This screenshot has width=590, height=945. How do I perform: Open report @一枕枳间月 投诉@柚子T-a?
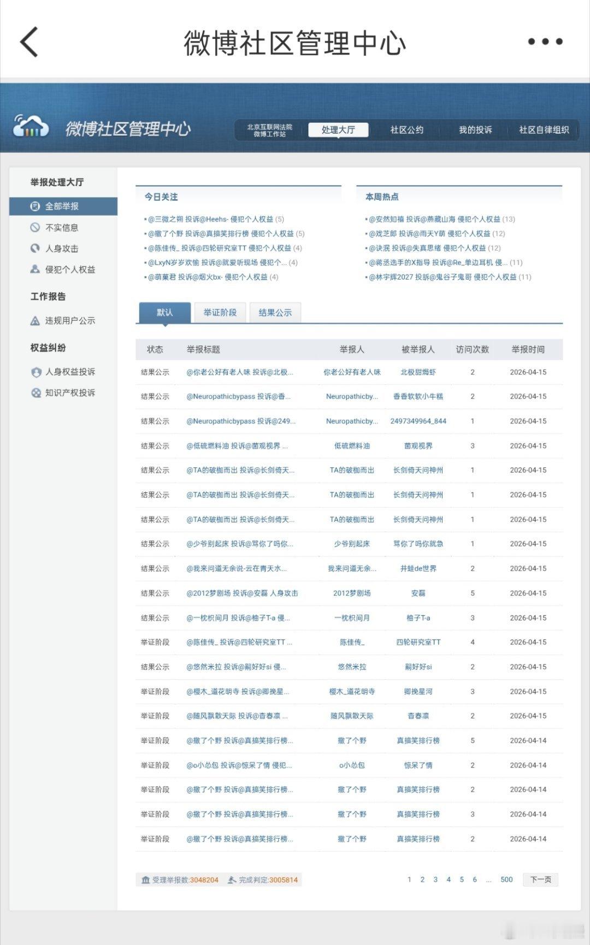pos(238,618)
